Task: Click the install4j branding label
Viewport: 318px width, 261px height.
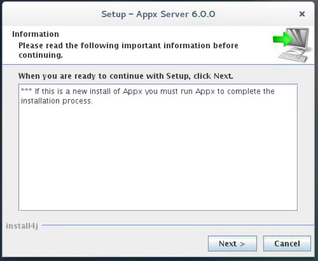Action: [x=22, y=226]
